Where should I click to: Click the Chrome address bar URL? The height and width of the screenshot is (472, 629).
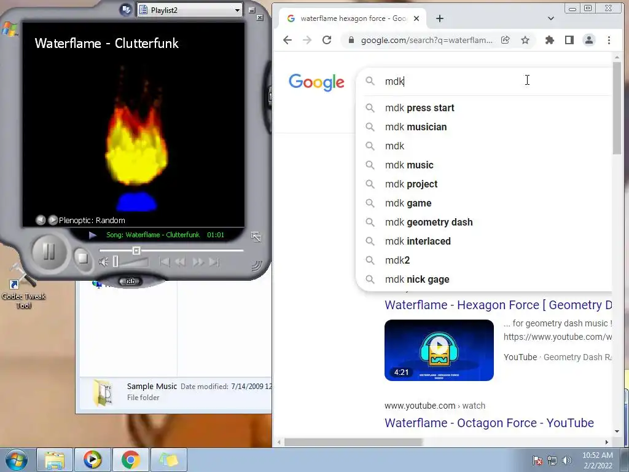point(426,40)
